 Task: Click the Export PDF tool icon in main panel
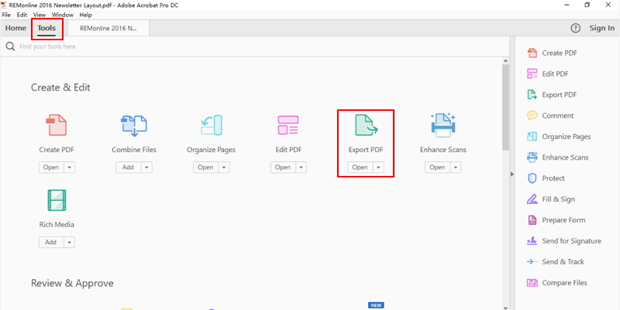click(x=366, y=125)
